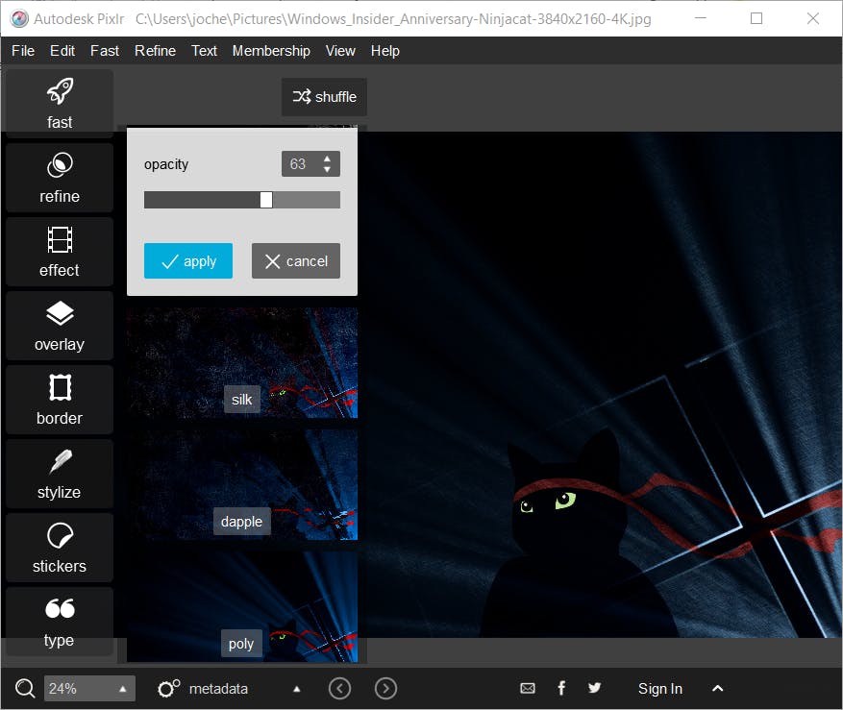
Task: Open the effect filmstrip icon
Action: pos(60,239)
